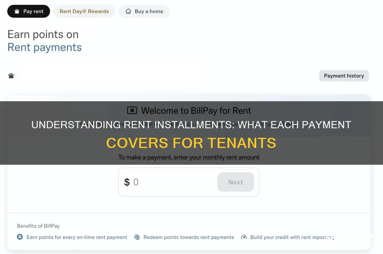The image size is (383, 254).
Task: Click 'Welcome to BillPay for Rent' heading
Action: point(196,111)
